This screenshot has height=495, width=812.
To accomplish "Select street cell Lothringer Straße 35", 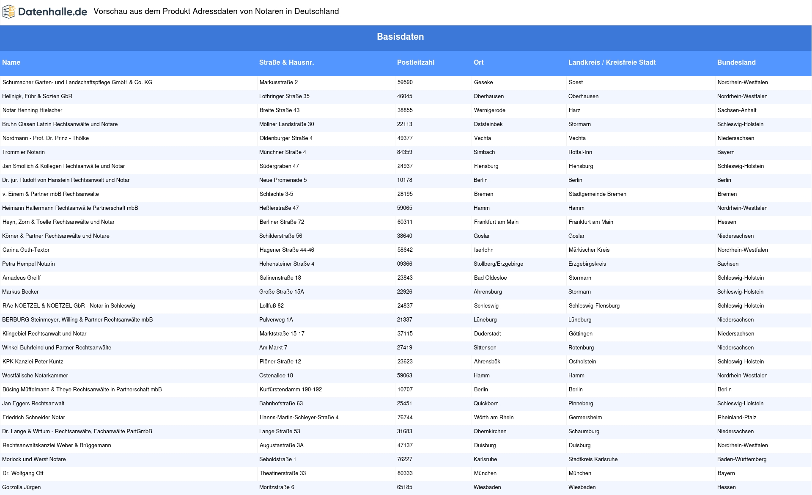I will (x=284, y=96).
